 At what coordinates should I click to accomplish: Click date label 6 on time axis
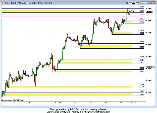pyautogui.click(x=30, y=103)
